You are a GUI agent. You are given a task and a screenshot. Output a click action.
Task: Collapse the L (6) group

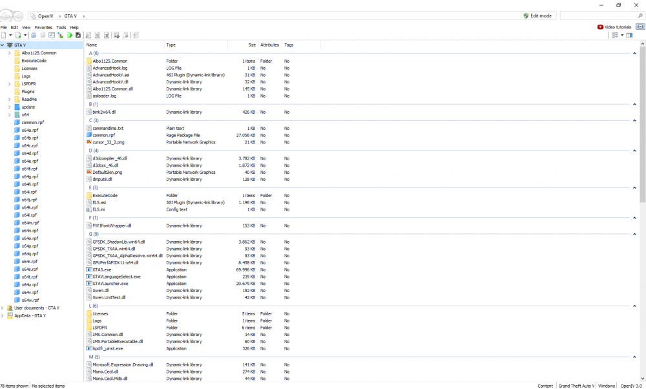tap(634, 306)
